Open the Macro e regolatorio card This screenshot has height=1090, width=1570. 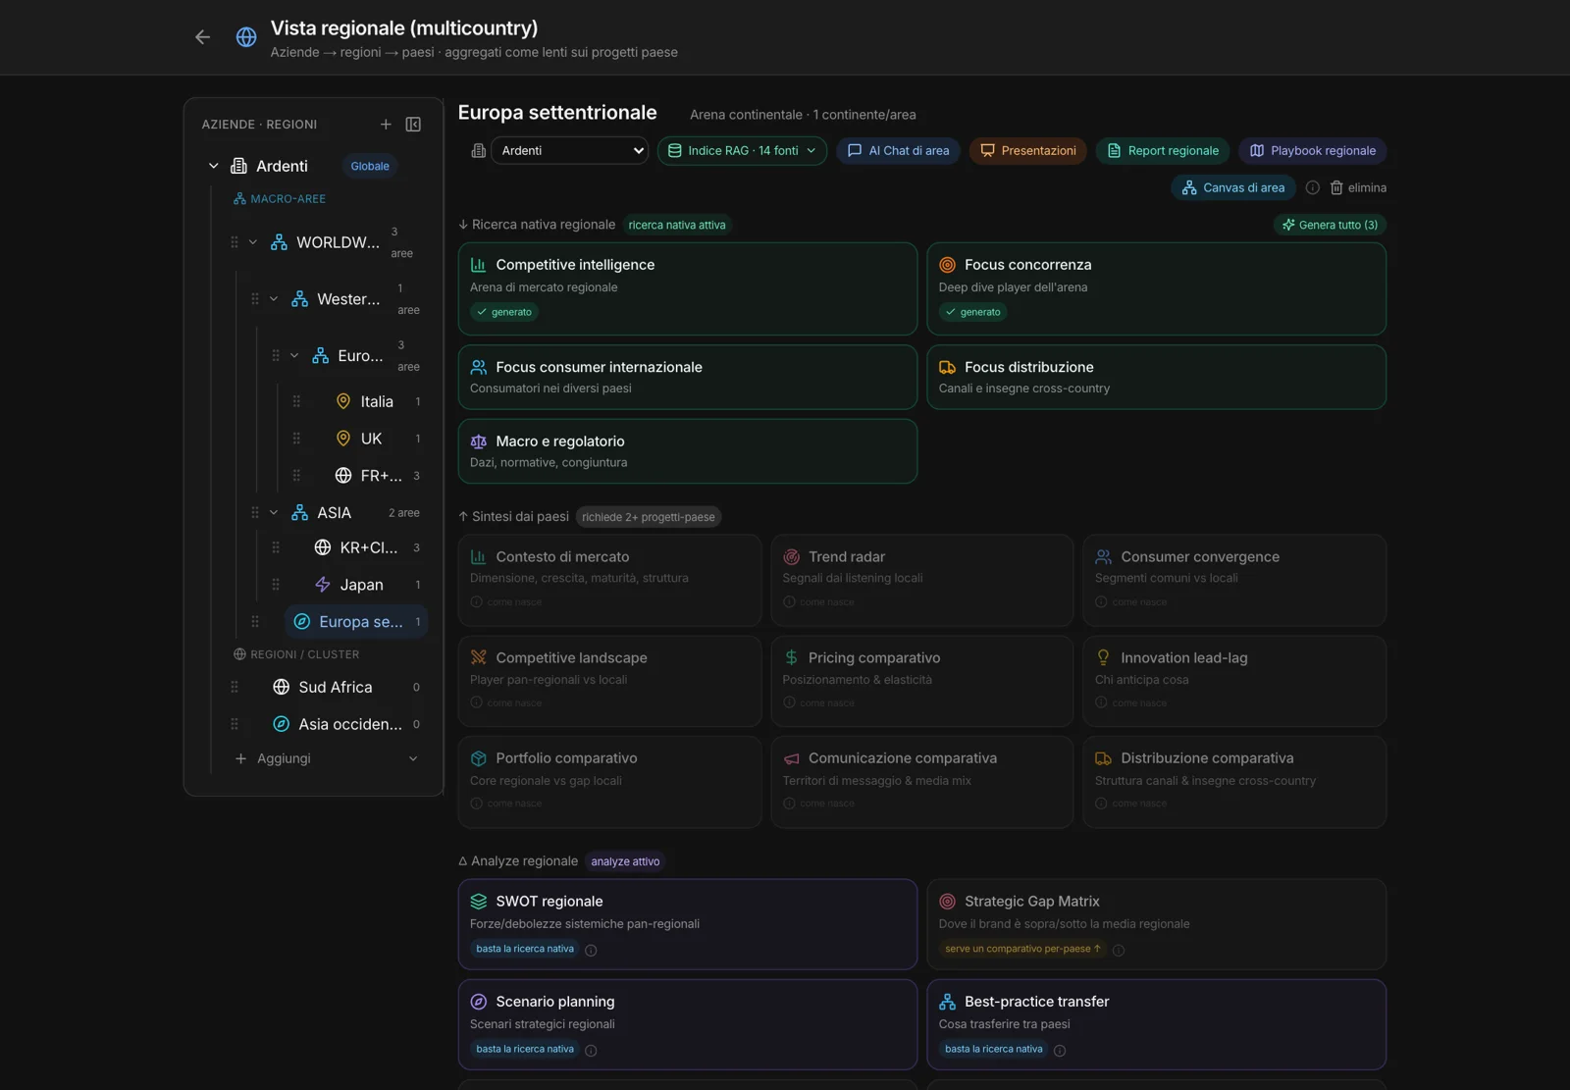pos(687,451)
